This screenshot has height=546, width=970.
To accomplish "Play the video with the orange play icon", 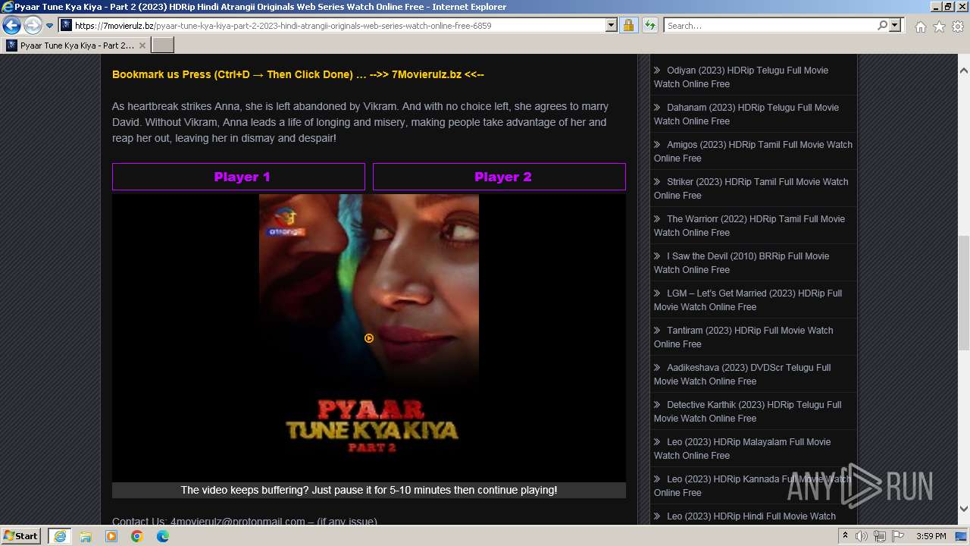I will 369,338.
